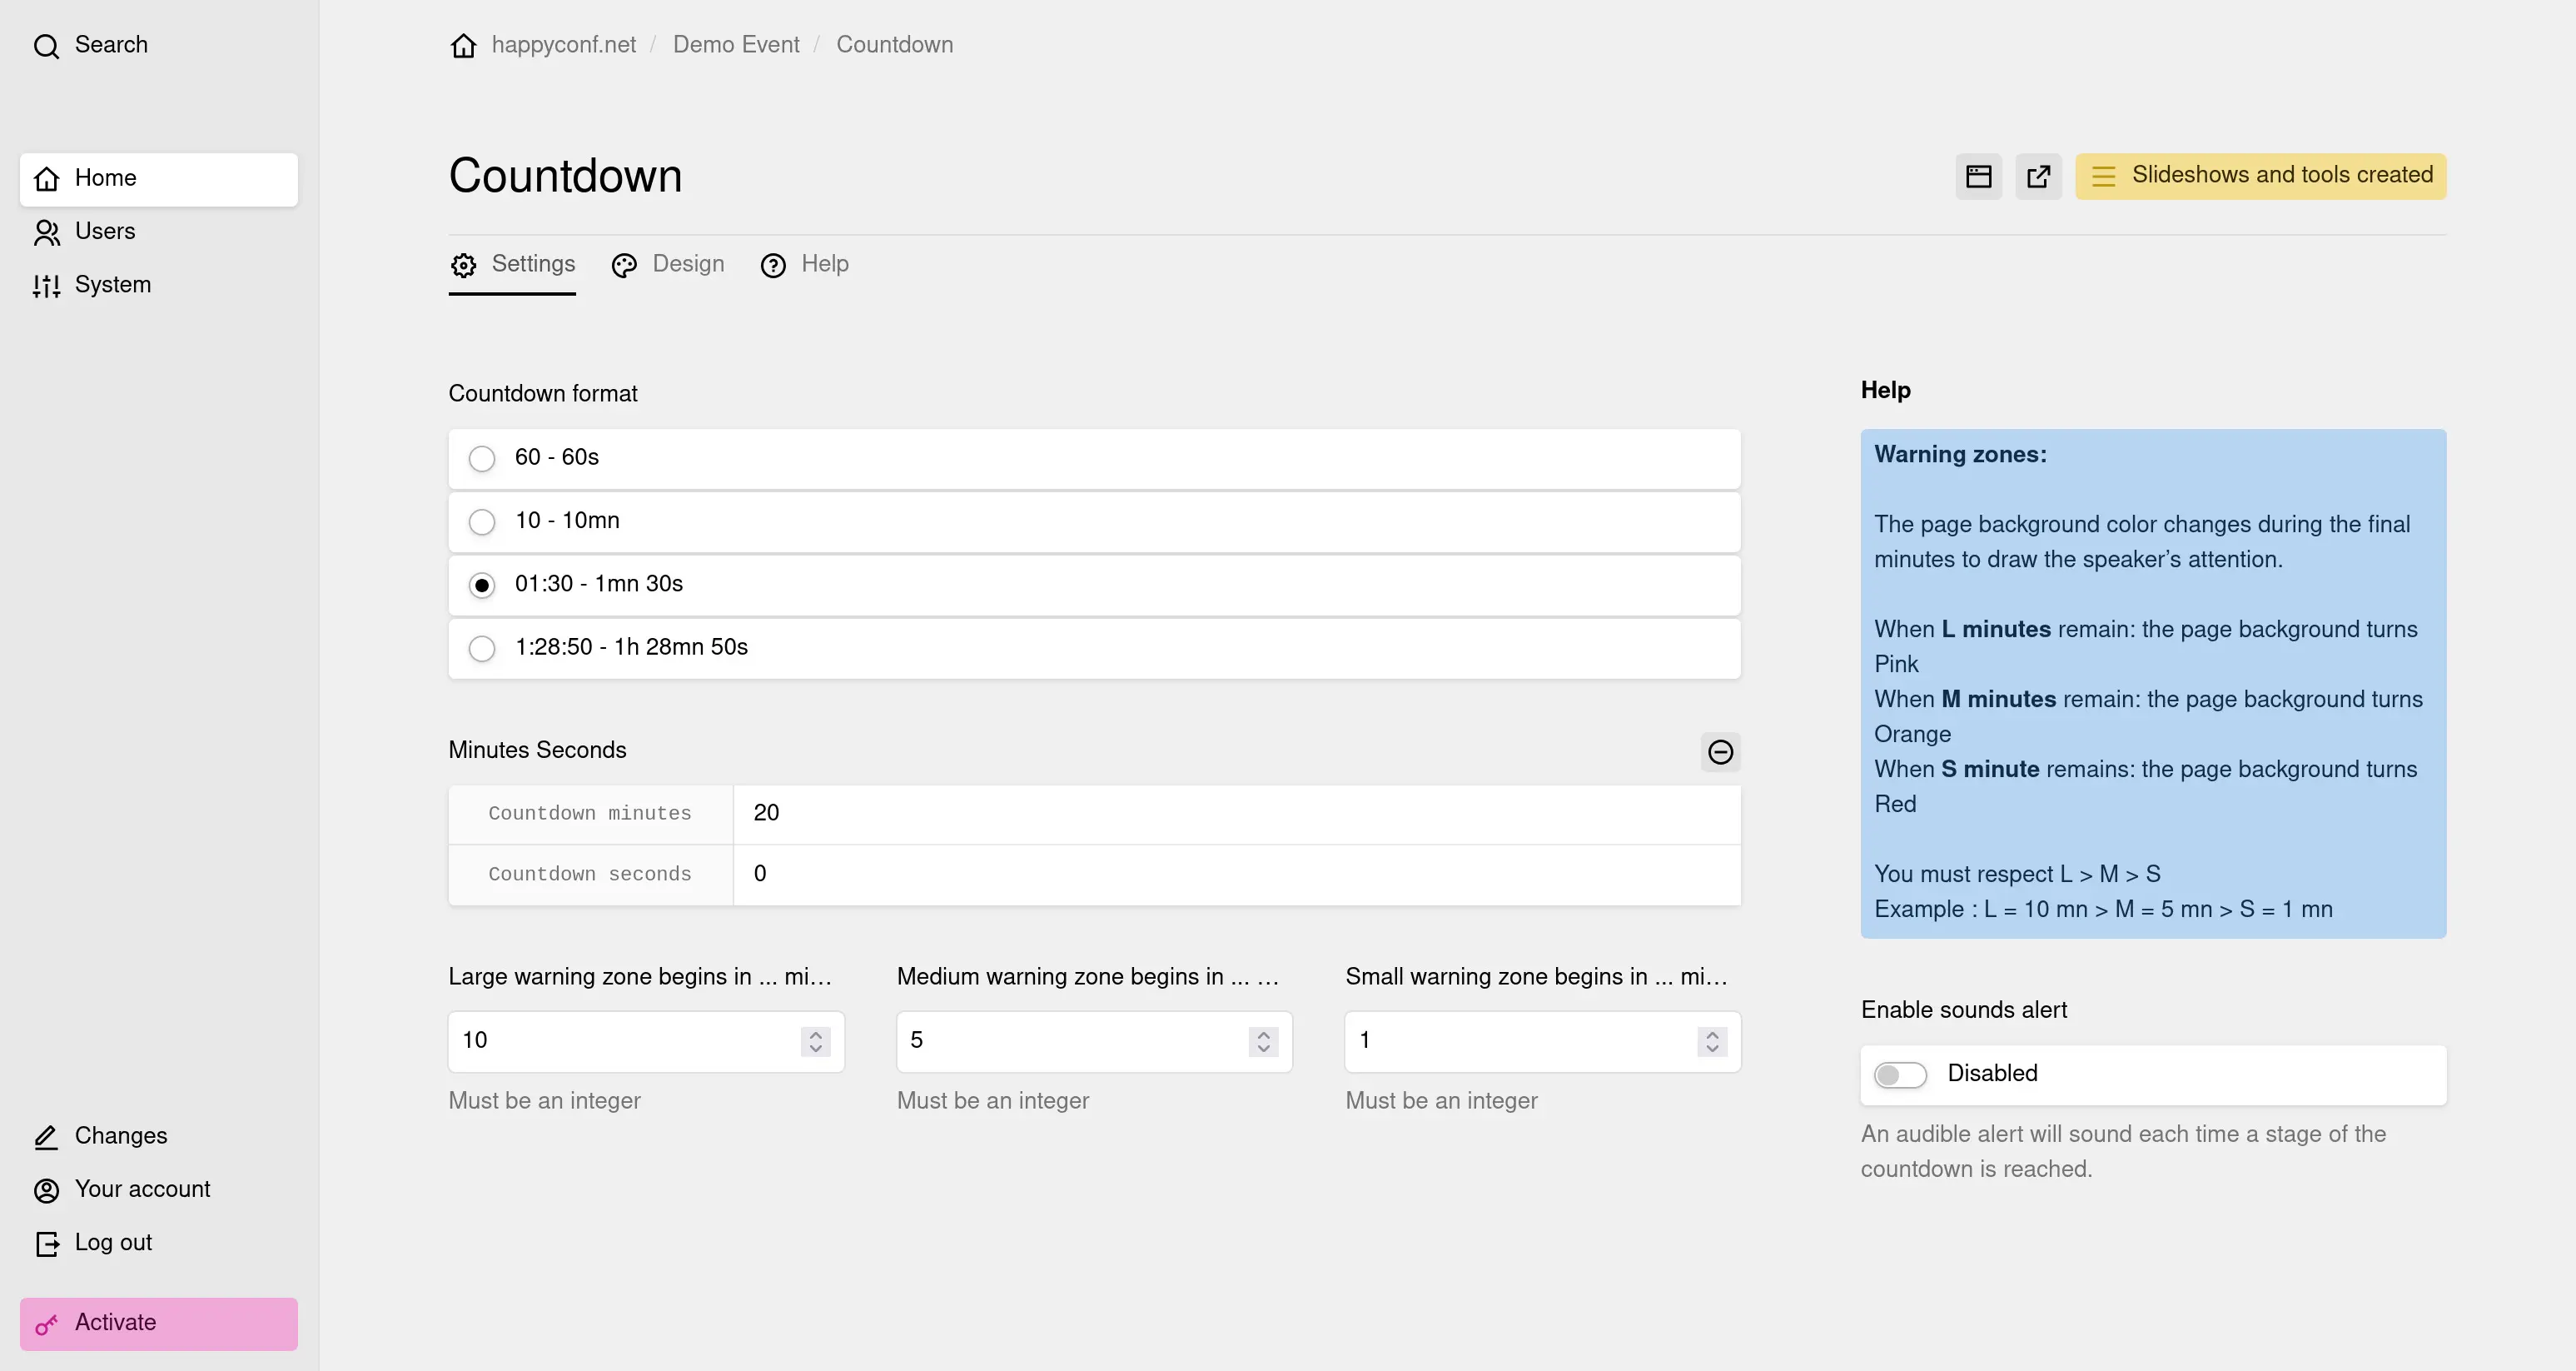
Task: Go to Demo Event breadcrumb
Action: 735,45
